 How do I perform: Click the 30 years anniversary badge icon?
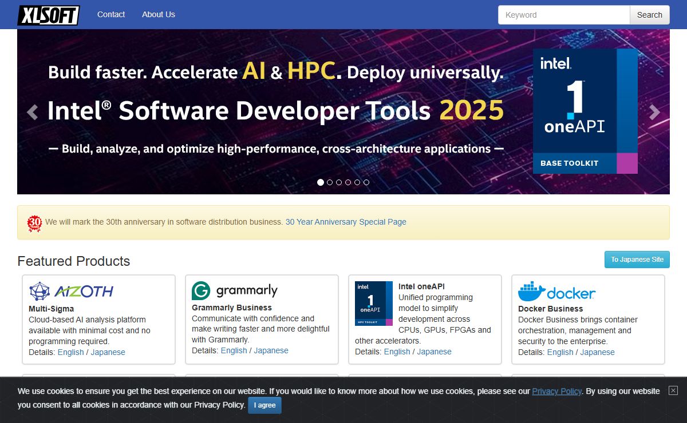(35, 223)
